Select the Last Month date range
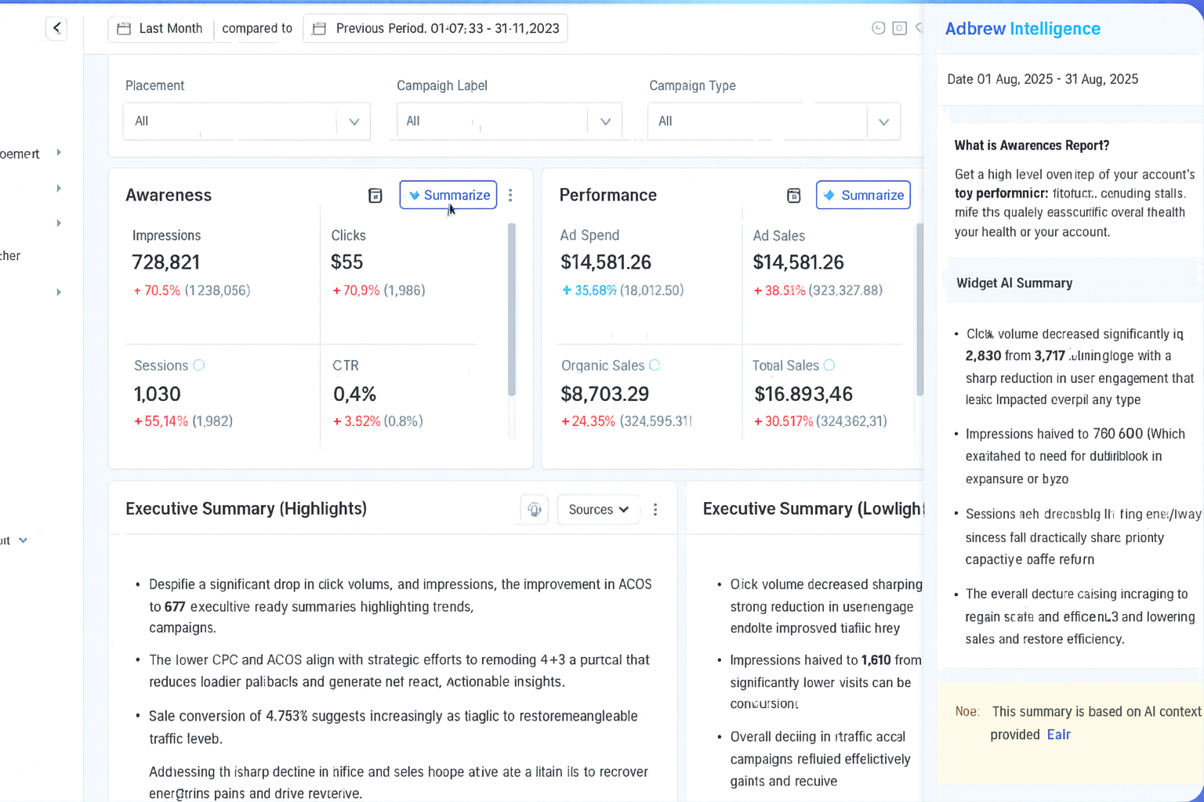This screenshot has height=802, width=1204. point(161,28)
